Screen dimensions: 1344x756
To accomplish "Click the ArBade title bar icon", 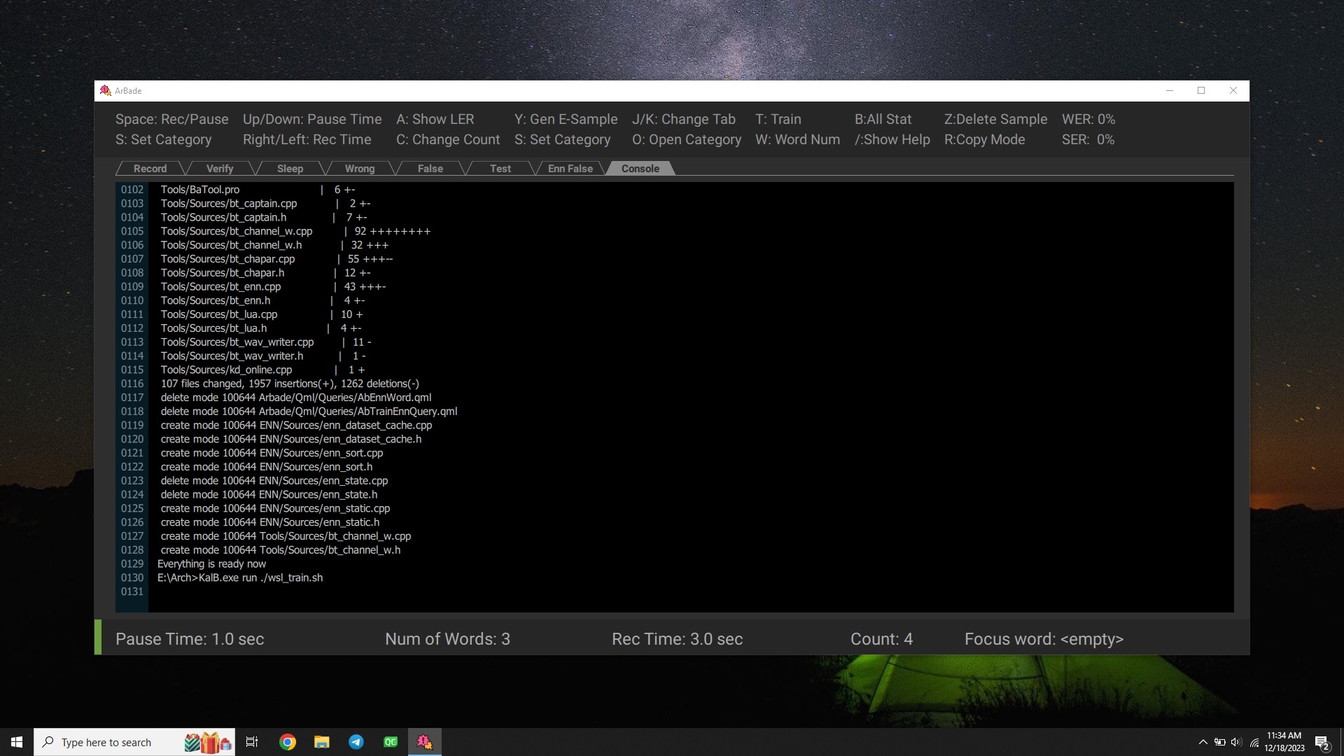I will coord(106,91).
